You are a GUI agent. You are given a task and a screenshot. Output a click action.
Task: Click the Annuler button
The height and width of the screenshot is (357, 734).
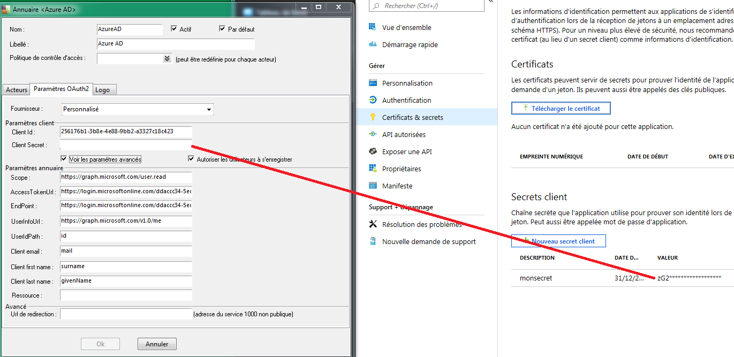(x=157, y=344)
